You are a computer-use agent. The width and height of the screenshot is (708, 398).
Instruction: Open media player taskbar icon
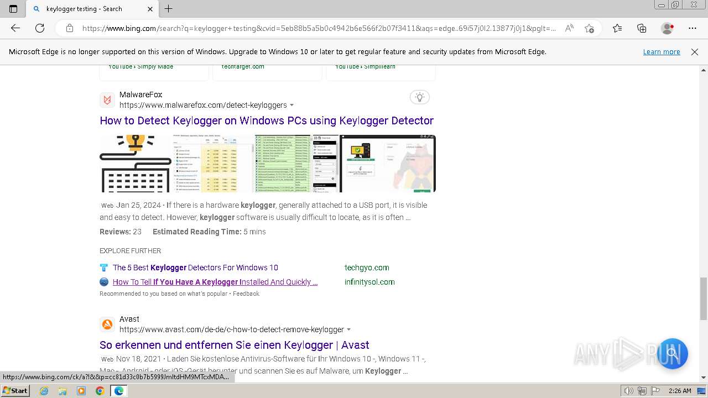[81, 391]
